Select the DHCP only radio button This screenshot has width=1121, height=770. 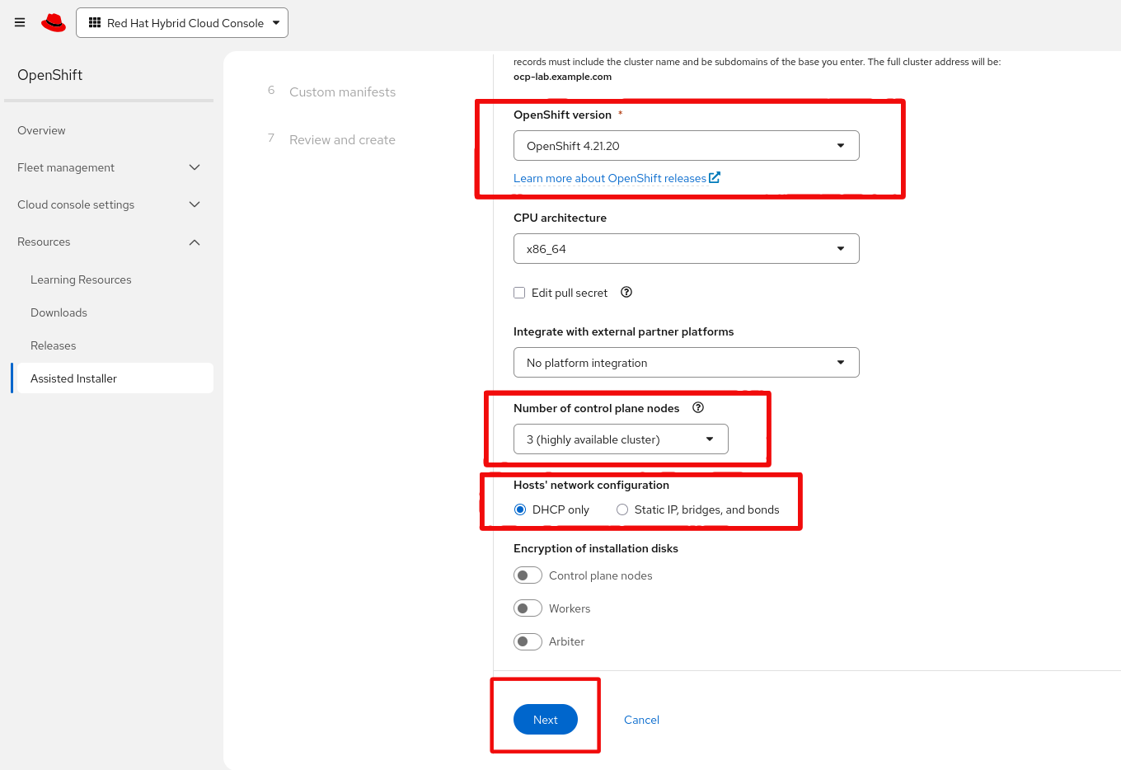click(x=520, y=509)
